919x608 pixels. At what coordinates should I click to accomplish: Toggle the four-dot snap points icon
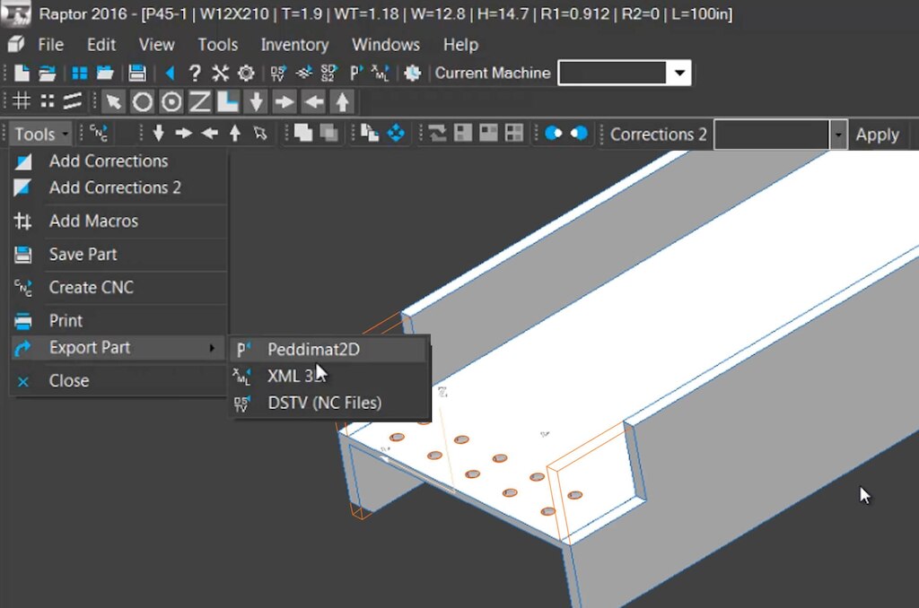point(47,101)
